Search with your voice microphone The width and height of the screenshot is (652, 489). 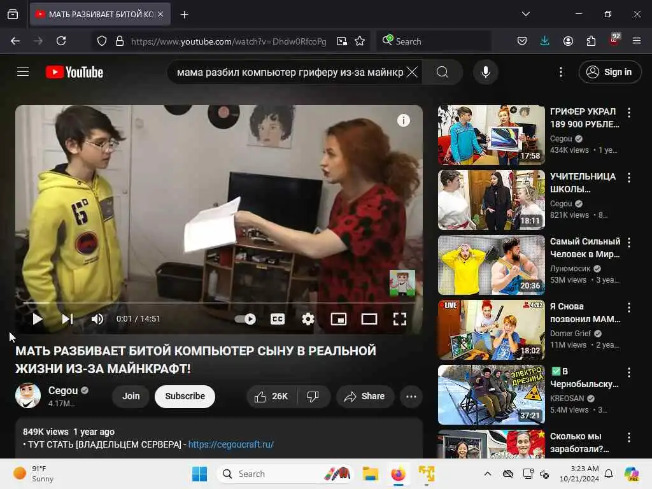pos(485,73)
